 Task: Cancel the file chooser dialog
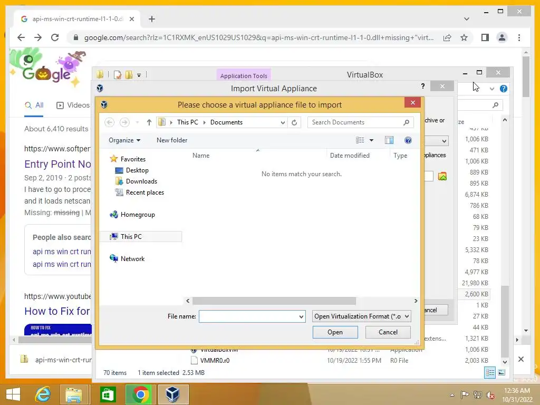coord(388,332)
